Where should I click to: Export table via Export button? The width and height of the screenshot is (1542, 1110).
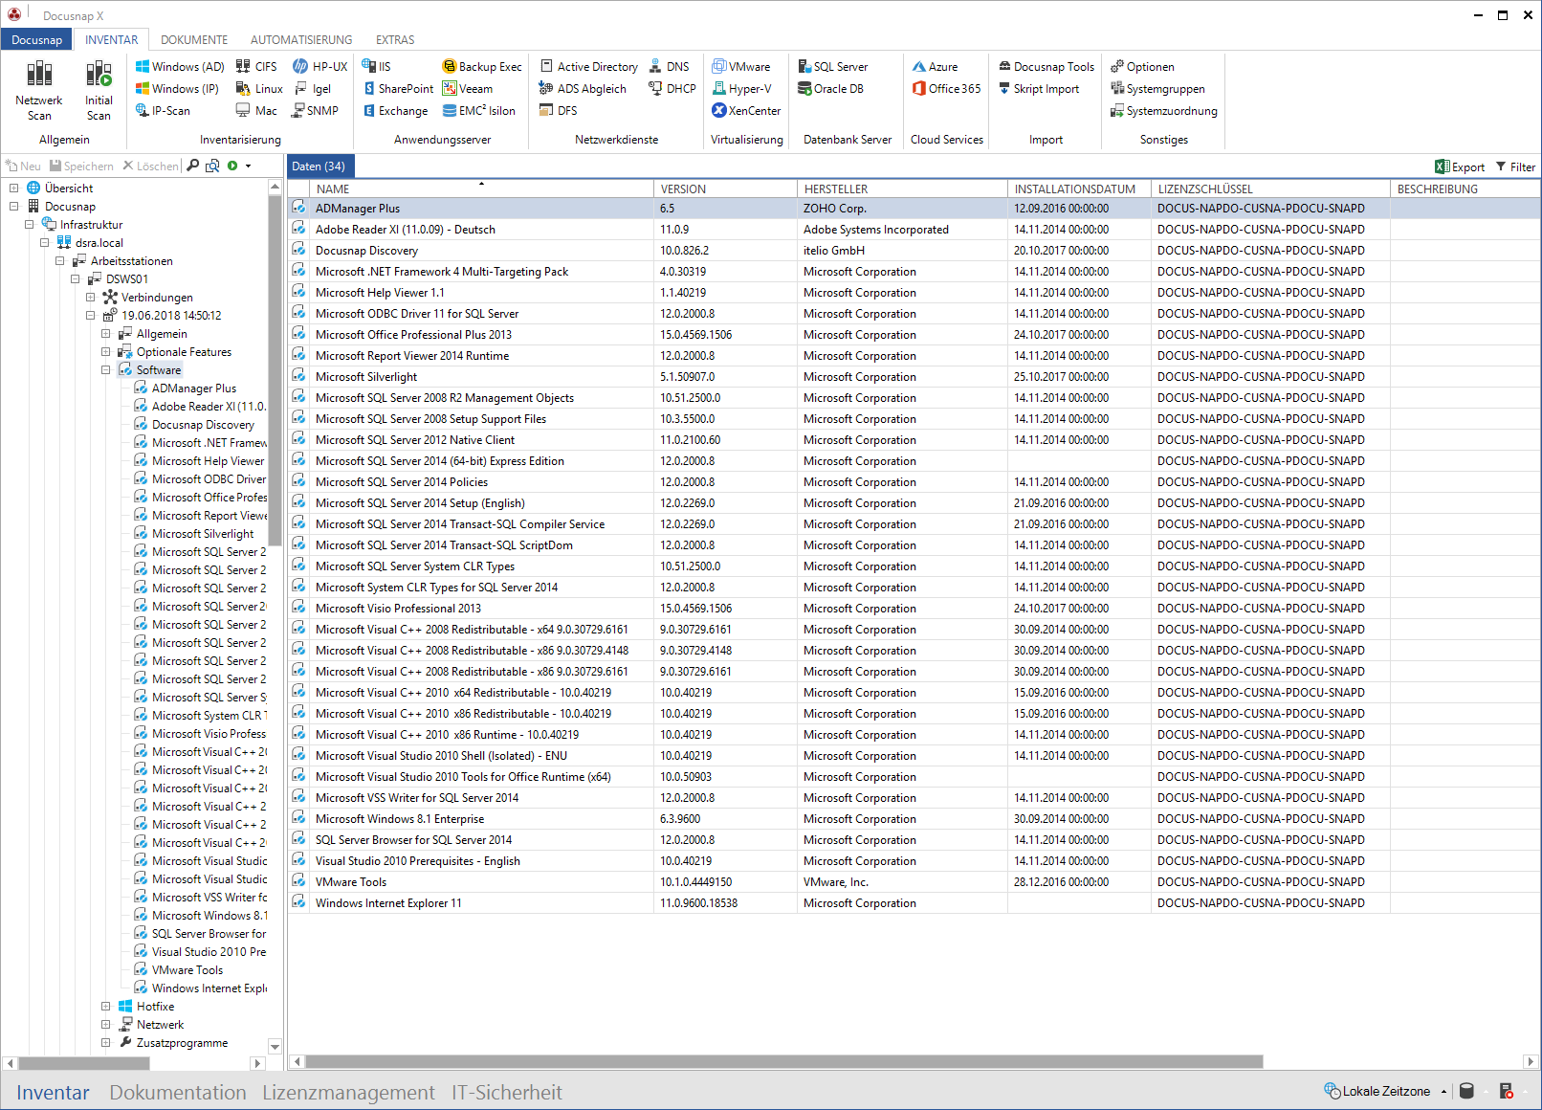(x=1460, y=166)
